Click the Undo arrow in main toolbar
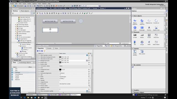The image size is (177, 99). 38,6
